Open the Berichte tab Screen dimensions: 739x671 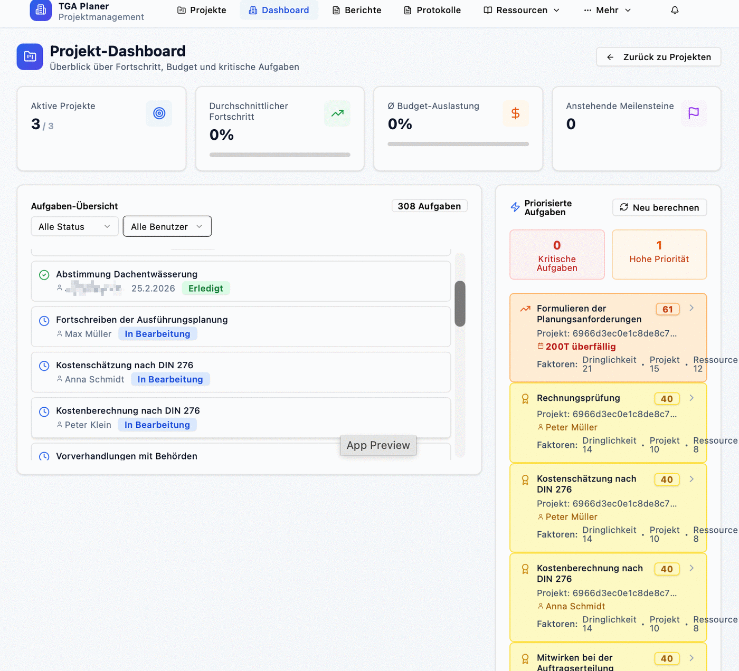(x=357, y=10)
